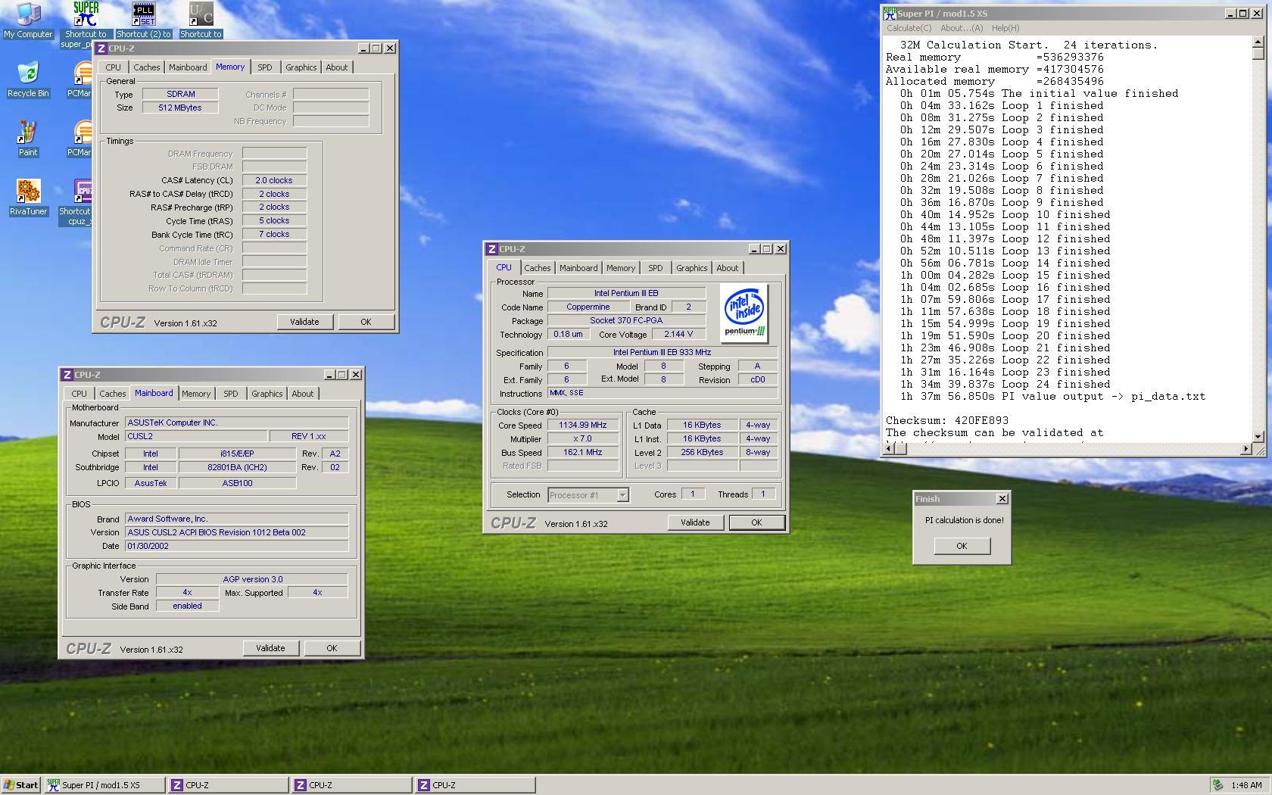
Task: Activate the first CPU-Z taskbar button
Action: (x=228, y=785)
